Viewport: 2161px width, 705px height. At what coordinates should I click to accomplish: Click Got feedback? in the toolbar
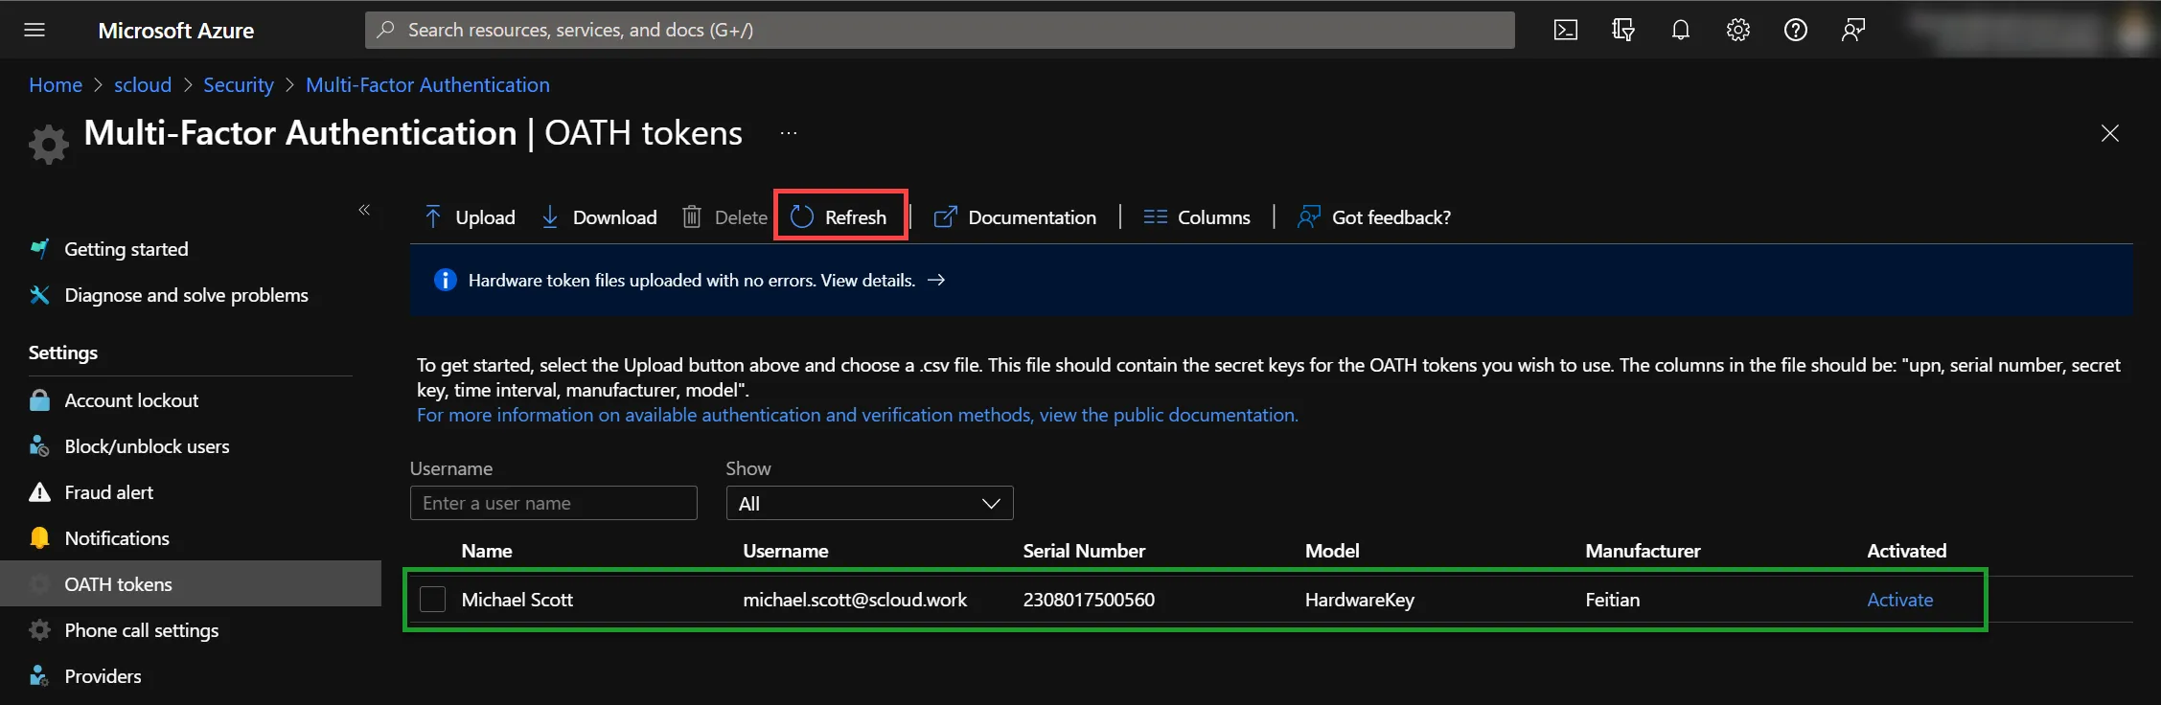(x=1374, y=217)
